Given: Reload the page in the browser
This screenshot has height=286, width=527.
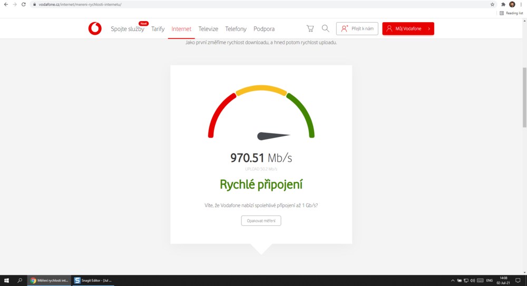Looking at the screenshot, I should (24, 4).
